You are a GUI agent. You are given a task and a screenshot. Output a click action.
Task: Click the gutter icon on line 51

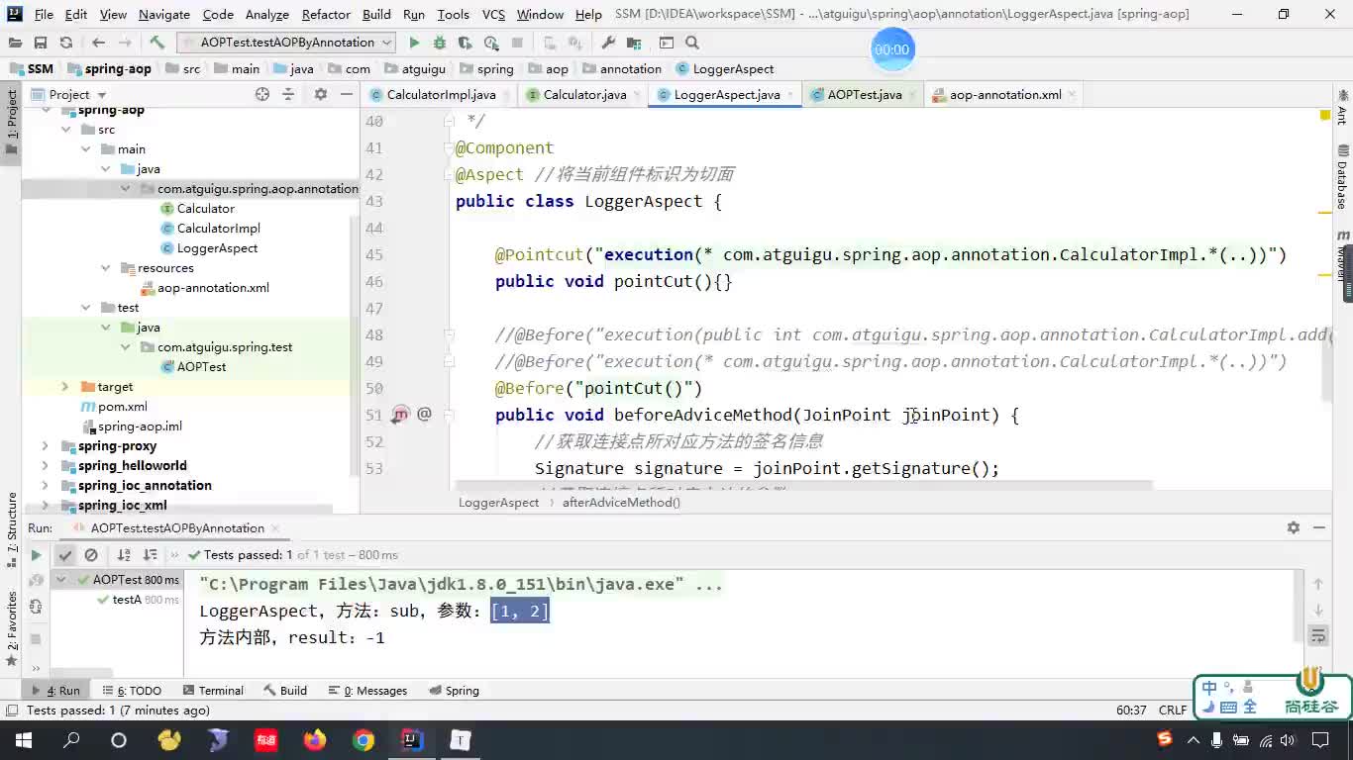(x=400, y=415)
